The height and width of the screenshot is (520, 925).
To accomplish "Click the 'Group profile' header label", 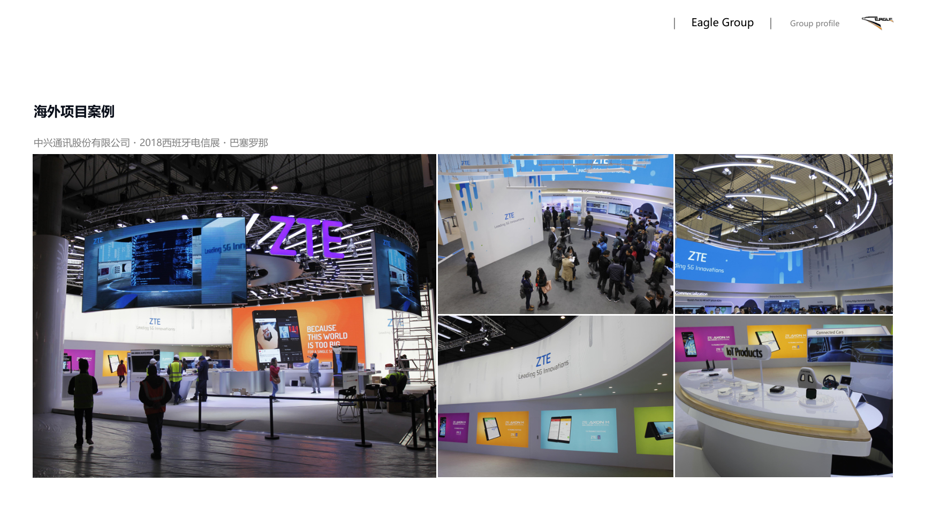I will pyautogui.click(x=814, y=24).
